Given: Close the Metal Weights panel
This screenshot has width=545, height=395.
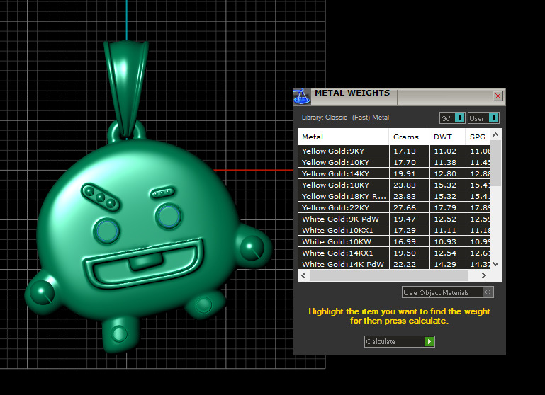Looking at the screenshot, I should (x=498, y=96).
